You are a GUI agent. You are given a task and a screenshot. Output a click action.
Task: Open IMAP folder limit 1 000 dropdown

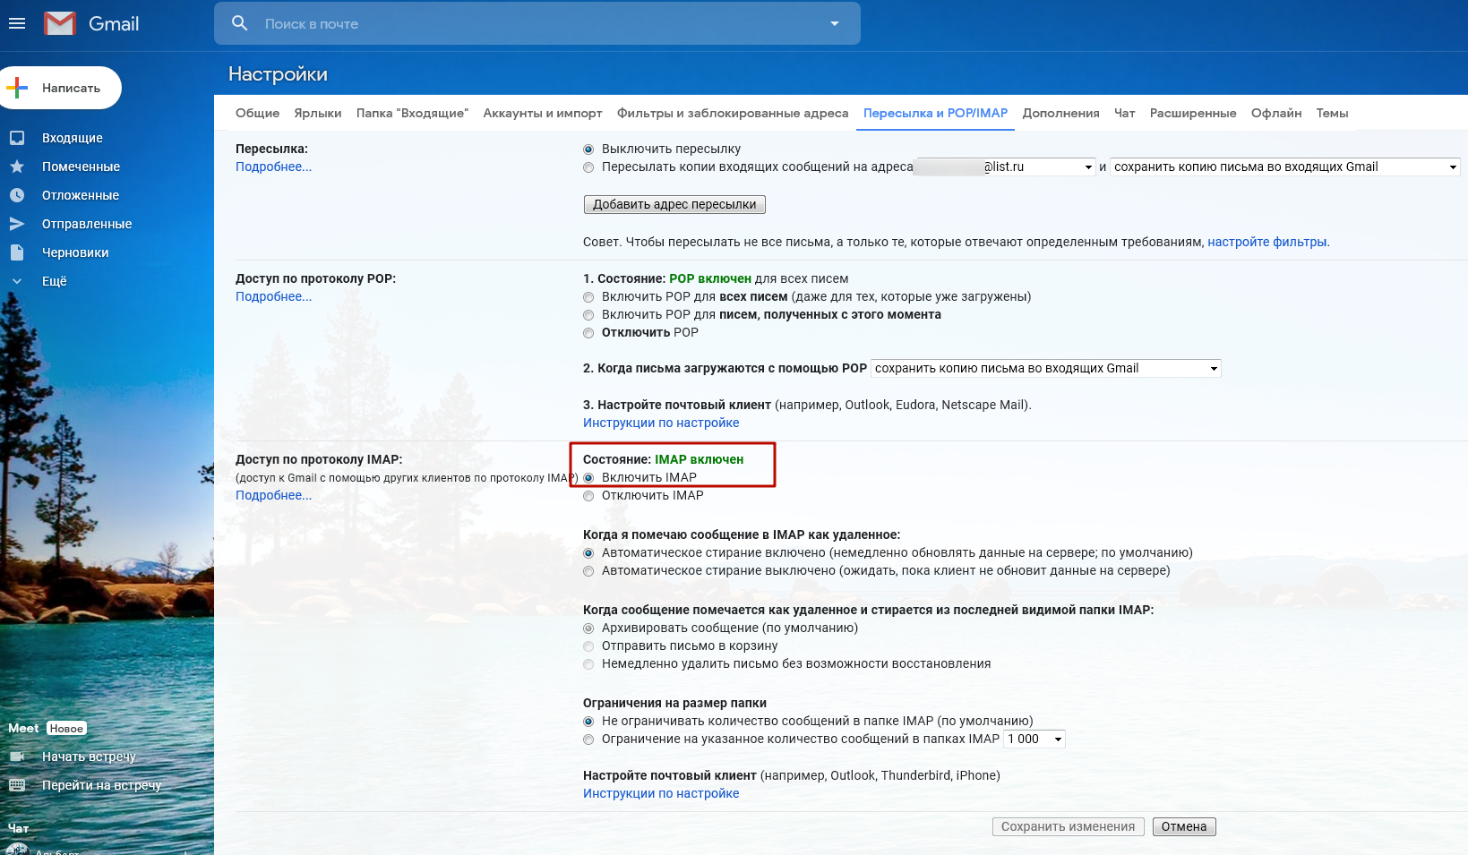(1034, 739)
